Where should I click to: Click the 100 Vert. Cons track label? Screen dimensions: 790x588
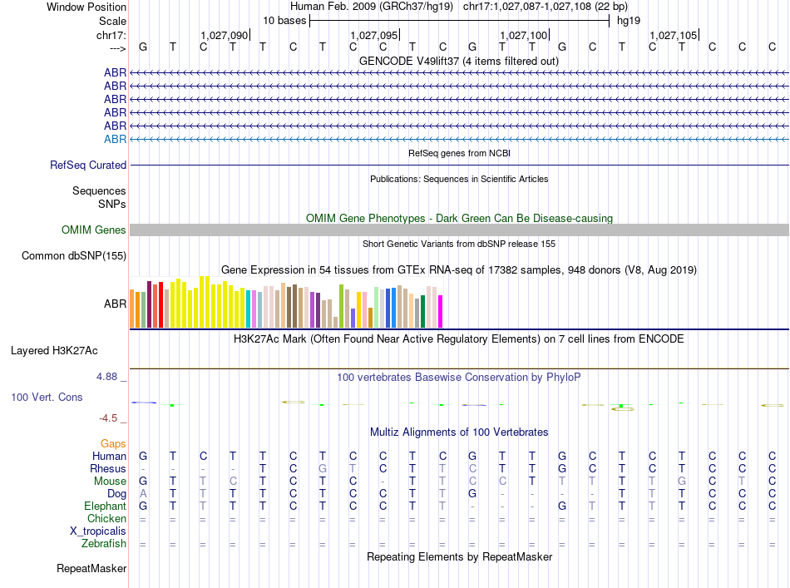tap(47, 398)
